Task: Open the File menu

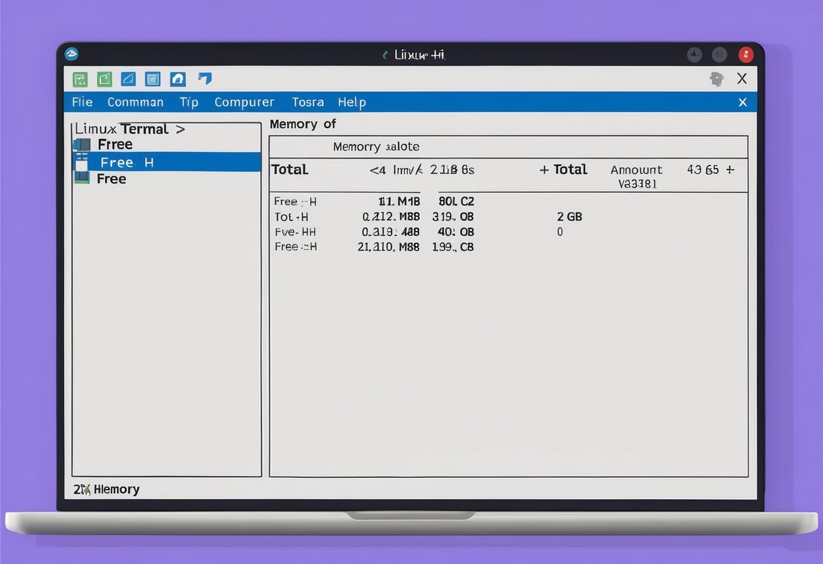Action: 81,102
